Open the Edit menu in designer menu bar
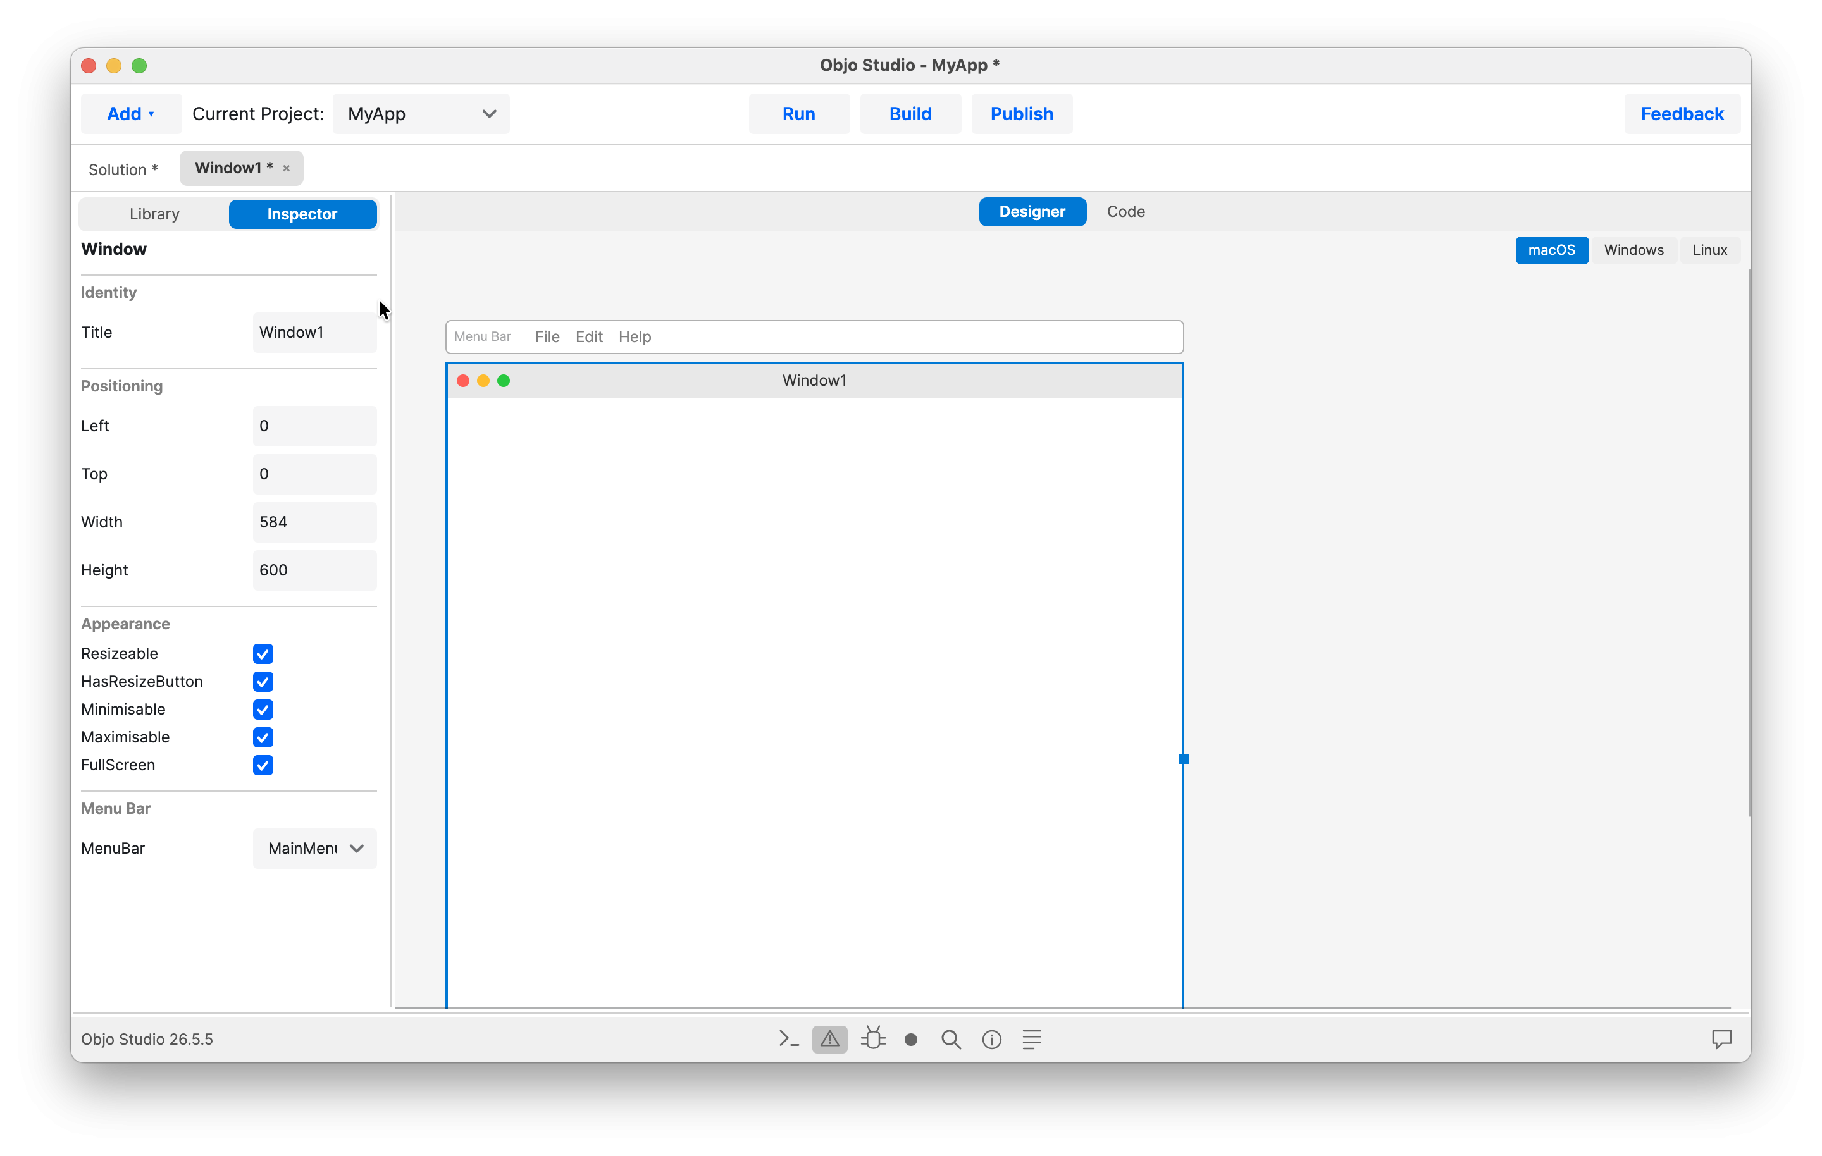 (588, 338)
